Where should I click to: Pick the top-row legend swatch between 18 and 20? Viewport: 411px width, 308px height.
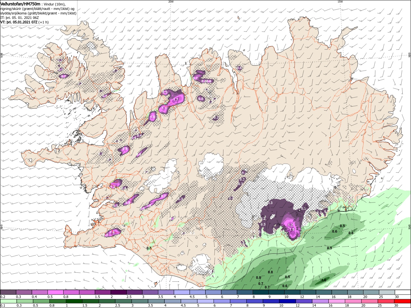click(355, 292)
